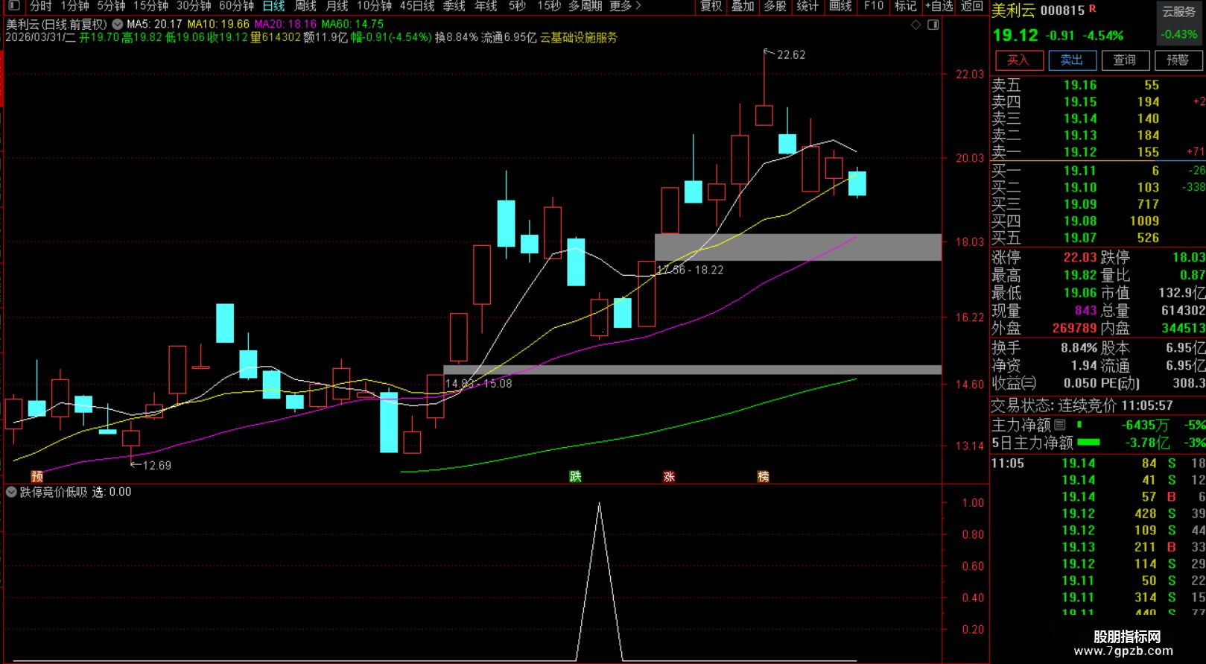
Task: Select the 周线 weekly chart tab
Action: [x=305, y=6]
